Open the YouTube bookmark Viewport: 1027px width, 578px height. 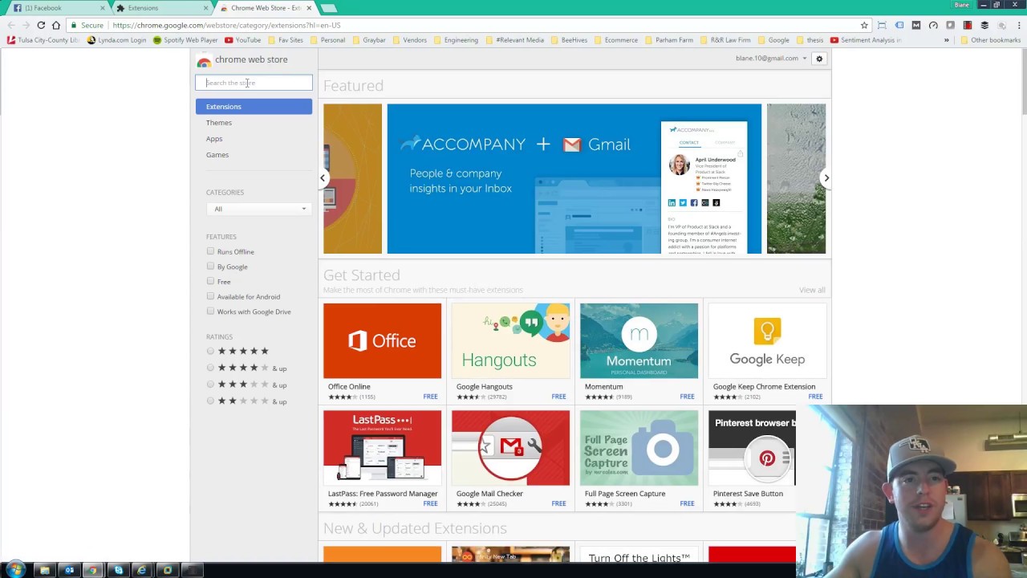[x=243, y=40]
